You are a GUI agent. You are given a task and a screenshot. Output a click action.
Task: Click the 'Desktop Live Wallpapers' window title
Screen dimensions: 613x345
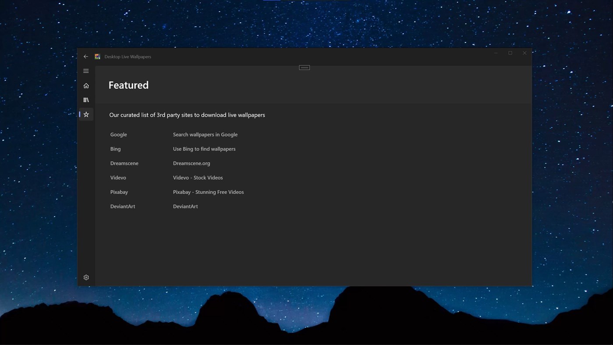point(128,57)
